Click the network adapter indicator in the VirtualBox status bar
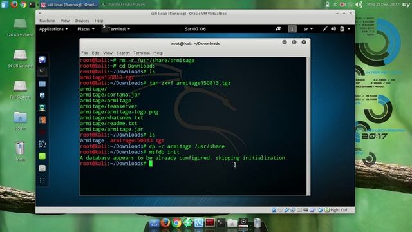 click(x=293, y=210)
